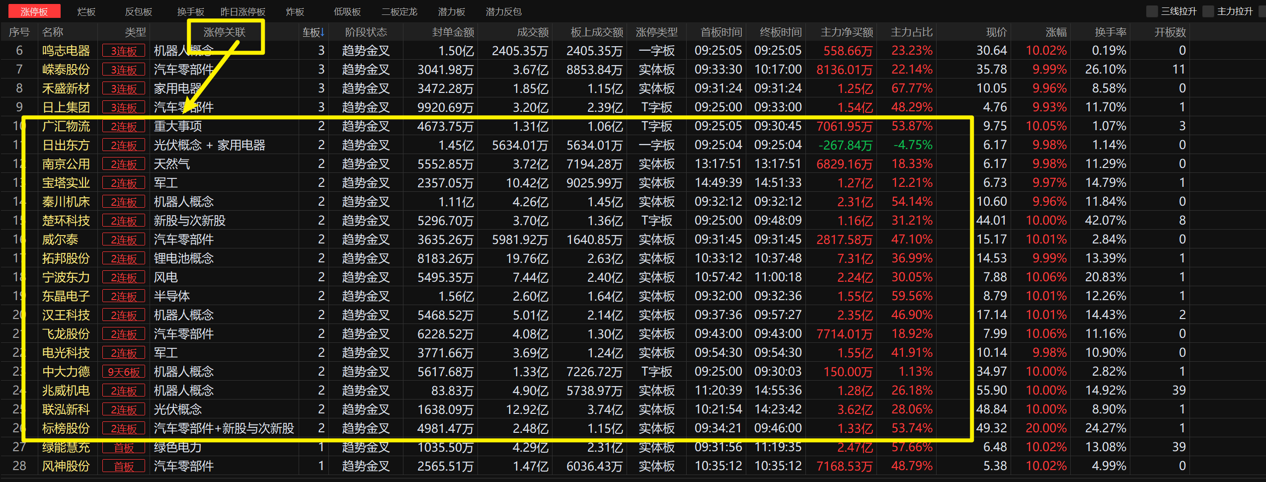1266x482 pixels.
Task: Select stock 威尔泰
Action: tap(60, 240)
